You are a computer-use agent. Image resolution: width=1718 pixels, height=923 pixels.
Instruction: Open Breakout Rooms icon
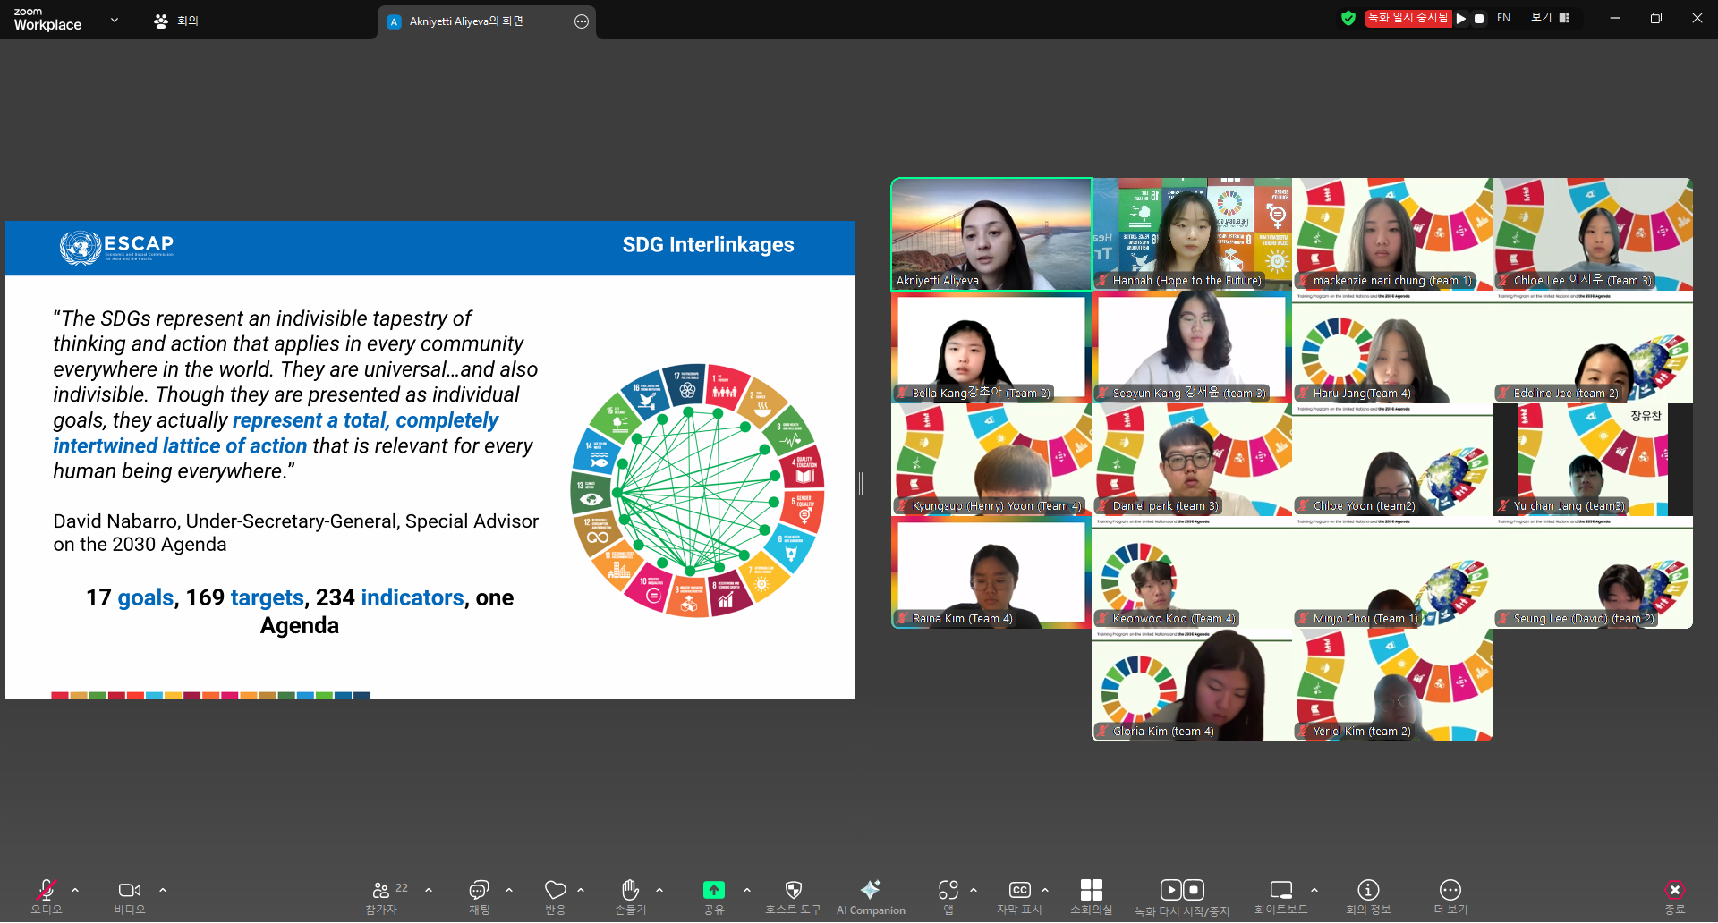(x=1091, y=890)
